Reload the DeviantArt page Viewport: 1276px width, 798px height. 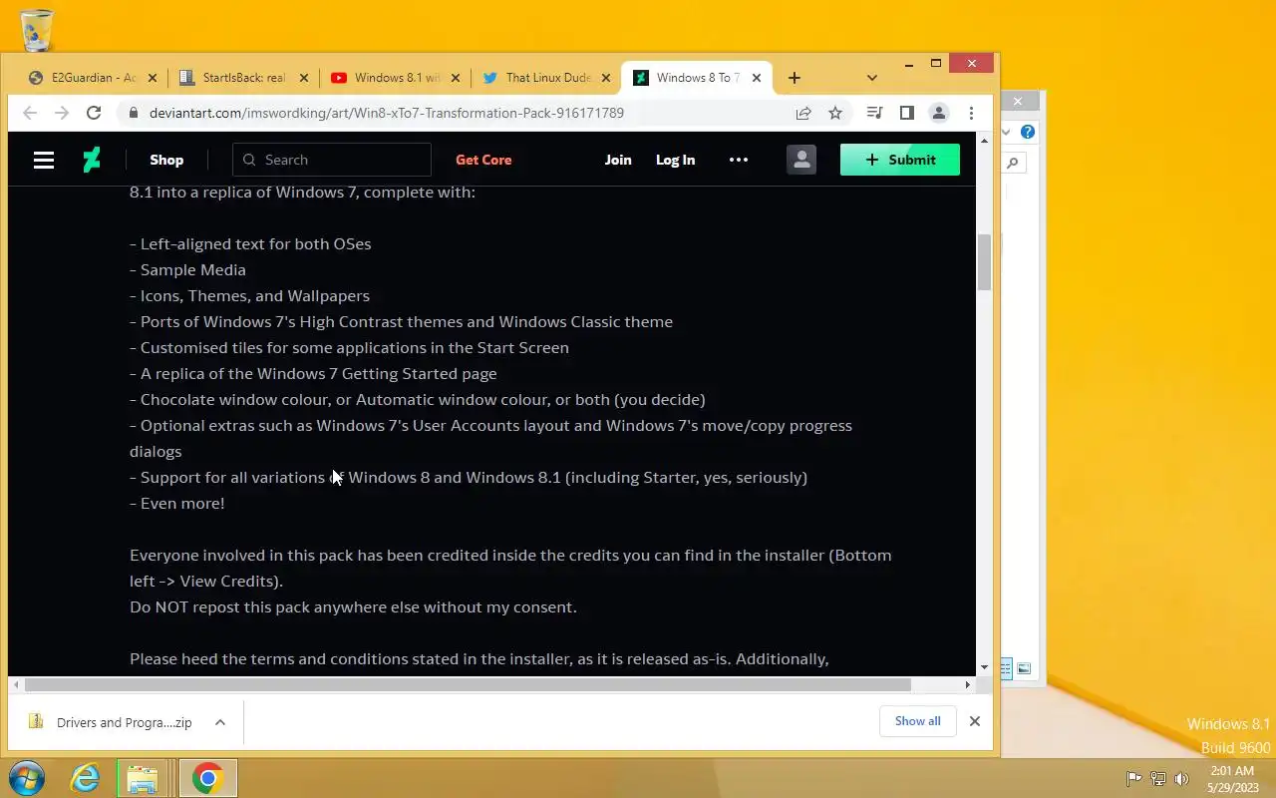94,113
